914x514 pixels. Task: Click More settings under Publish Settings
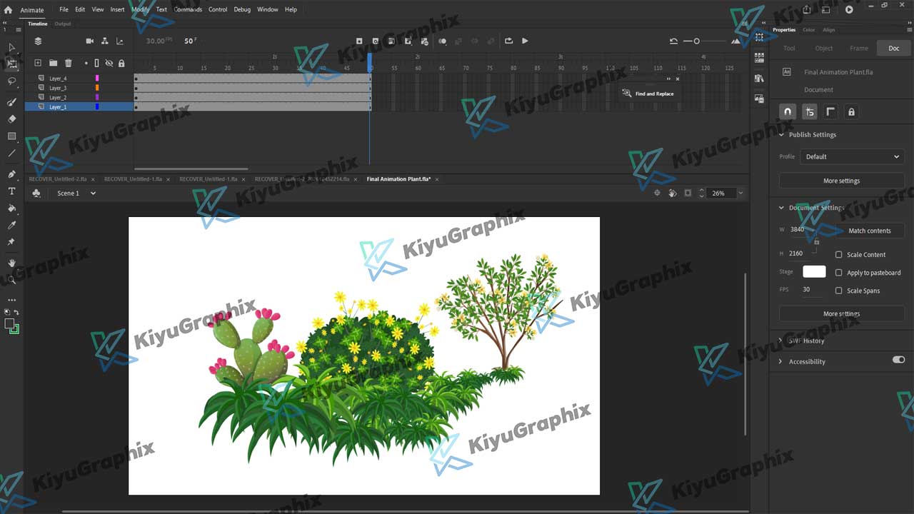(x=841, y=181)
